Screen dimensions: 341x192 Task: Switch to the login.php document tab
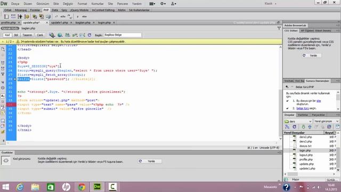click(x=104, y=22)
